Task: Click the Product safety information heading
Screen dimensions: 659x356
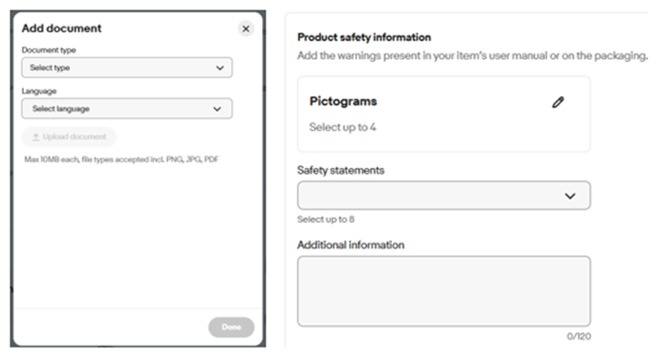Action: [364, 37]
